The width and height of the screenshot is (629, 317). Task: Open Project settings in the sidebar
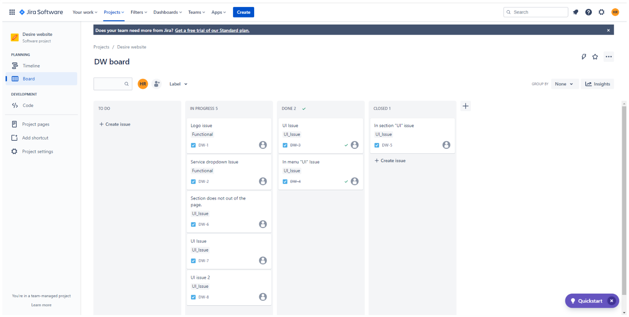coord(41,152)
